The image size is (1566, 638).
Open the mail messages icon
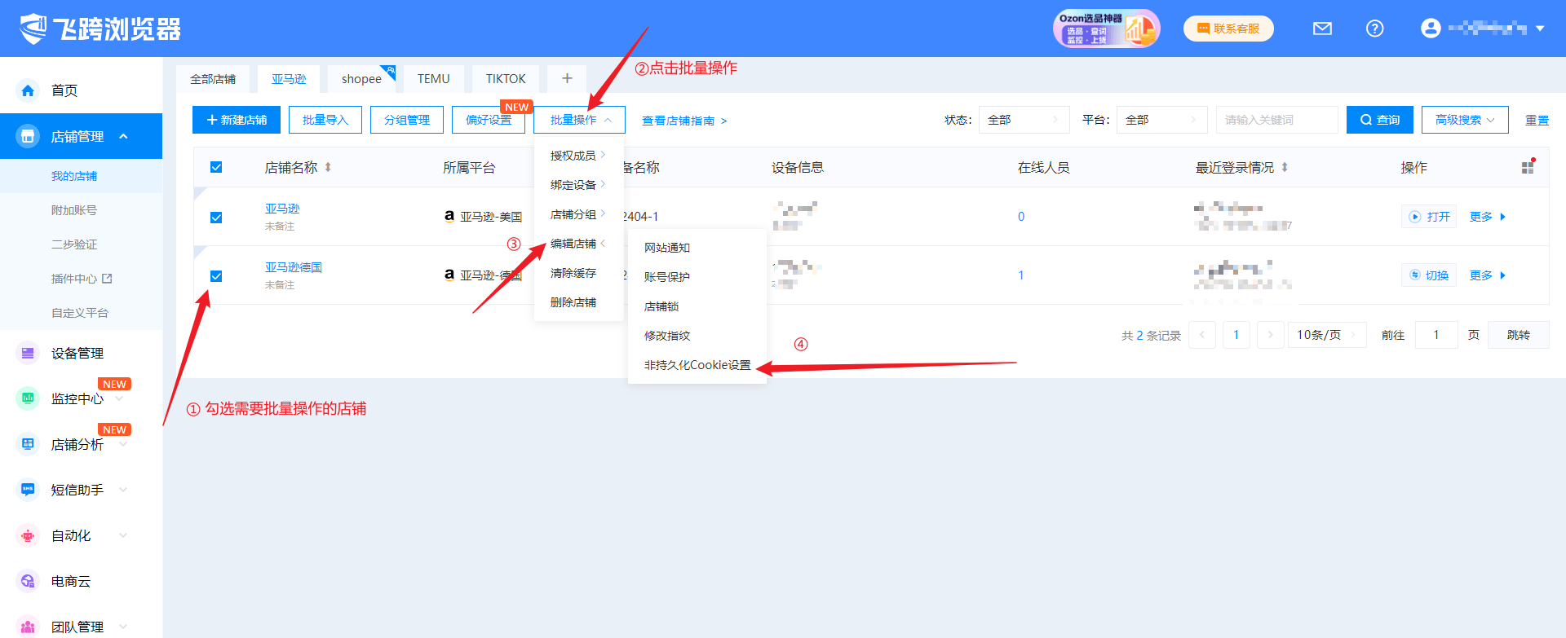(1322, 29)
